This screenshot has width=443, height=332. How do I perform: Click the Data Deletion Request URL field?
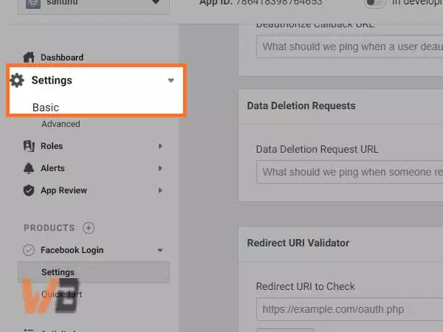[349, 172]
